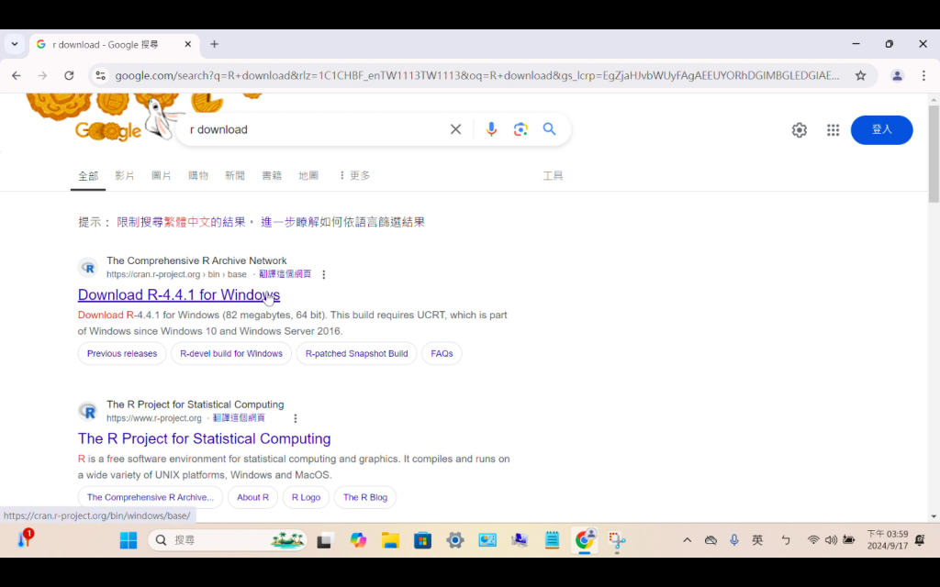Open more options for r-project.org result
The width and height of the screenshot is (940, 587).
pyautogui.click(x=295, y=418)
